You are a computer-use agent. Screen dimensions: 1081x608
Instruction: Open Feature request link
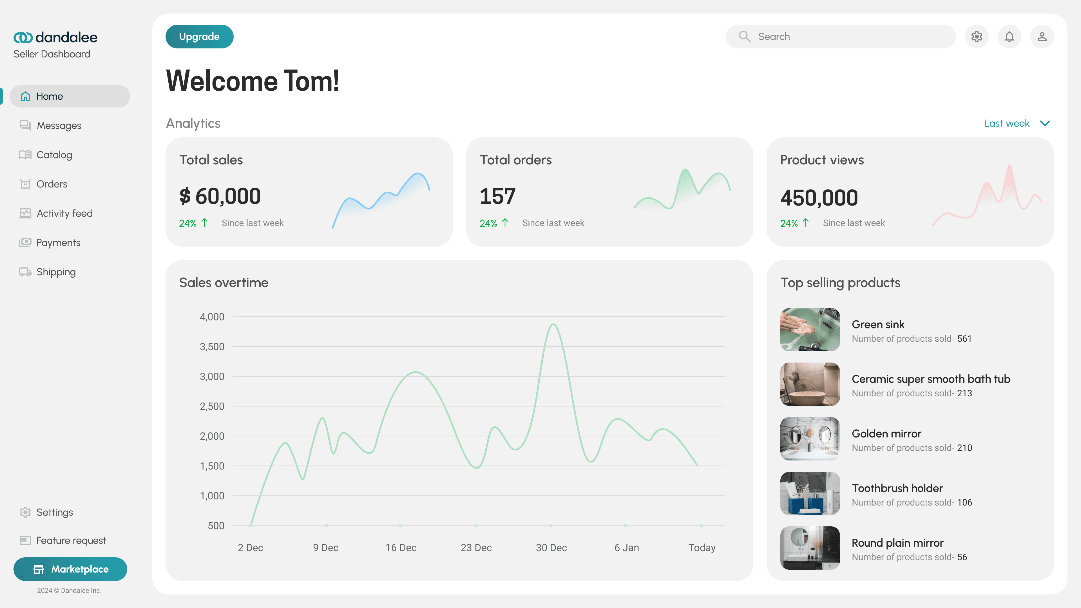point(71,540)
